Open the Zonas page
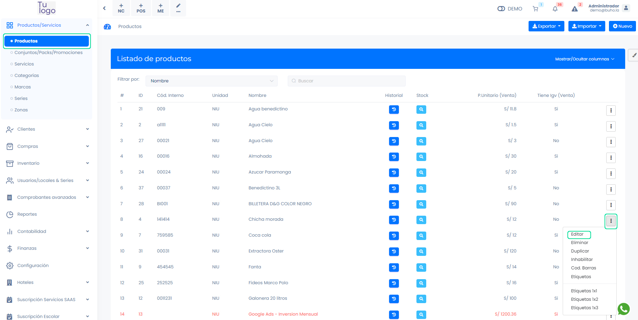This screenshot has width=638, height=320. pyautogui.click(x=21, y=110)
